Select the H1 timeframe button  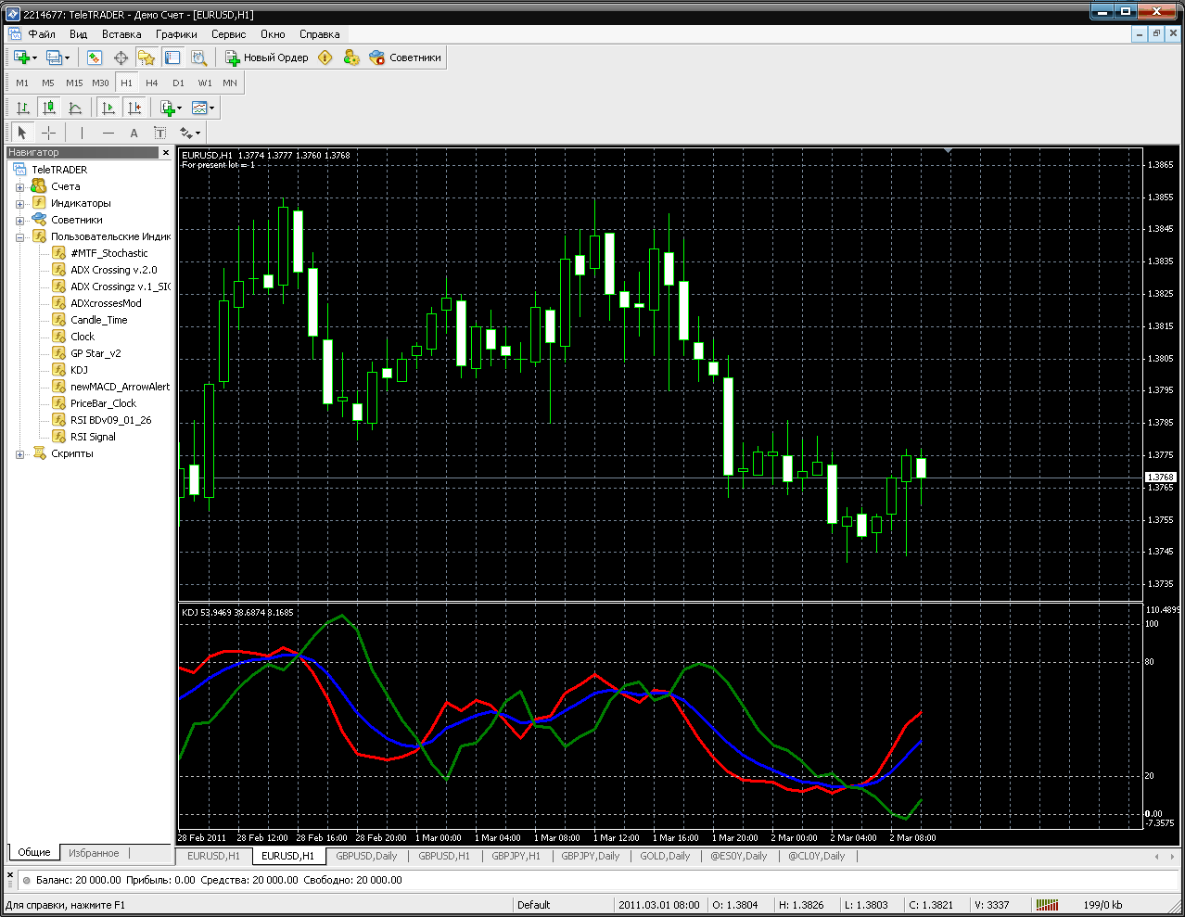(126, 83)
